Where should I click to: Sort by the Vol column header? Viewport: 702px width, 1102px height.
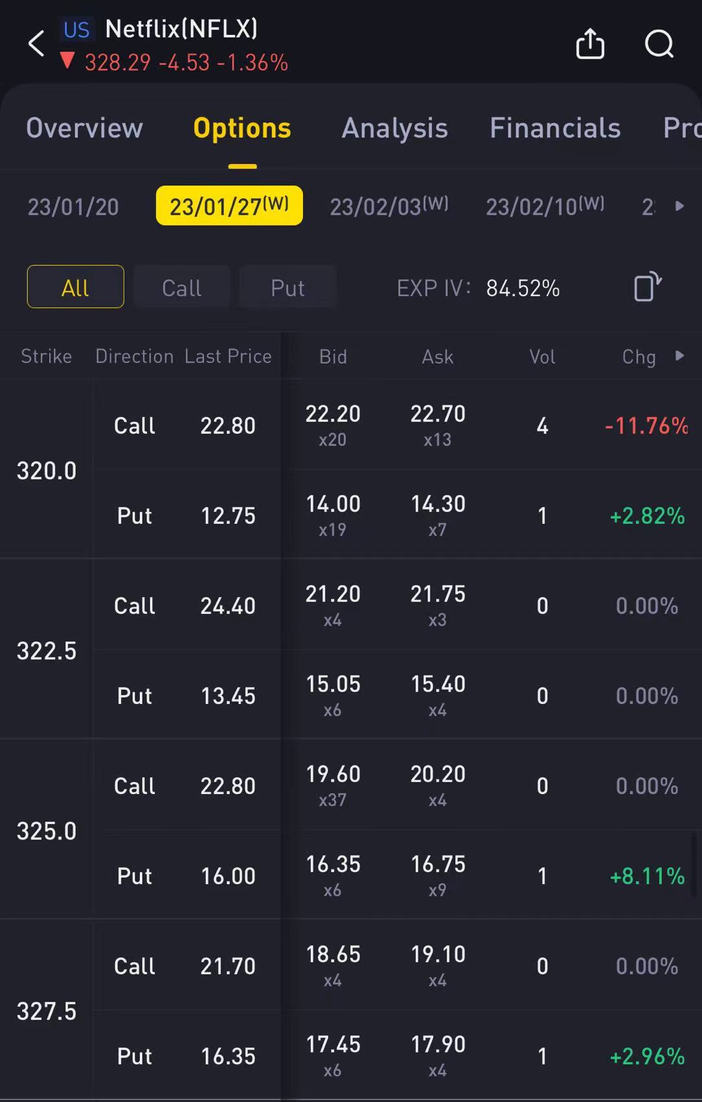542,357
